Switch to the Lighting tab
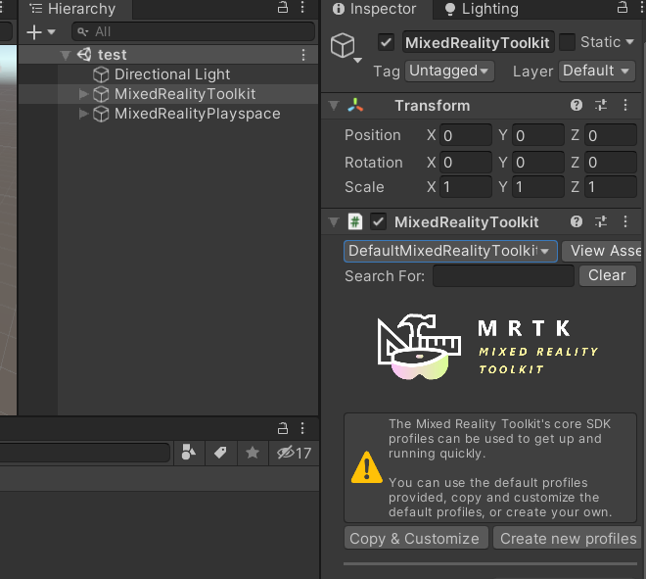 (482, 9)
